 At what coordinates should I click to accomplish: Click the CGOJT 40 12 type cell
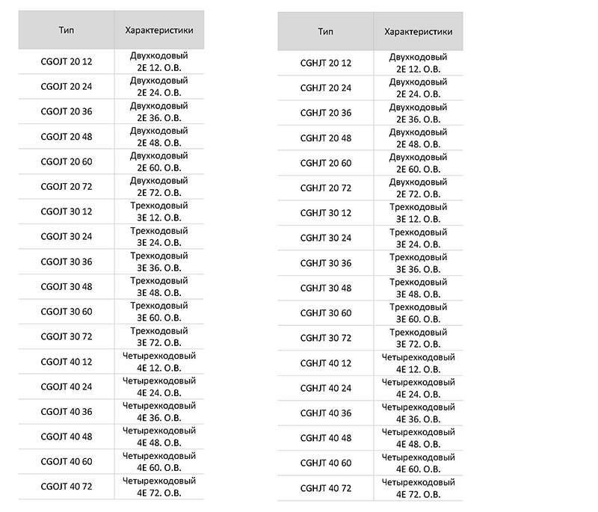tap(66, 362)
